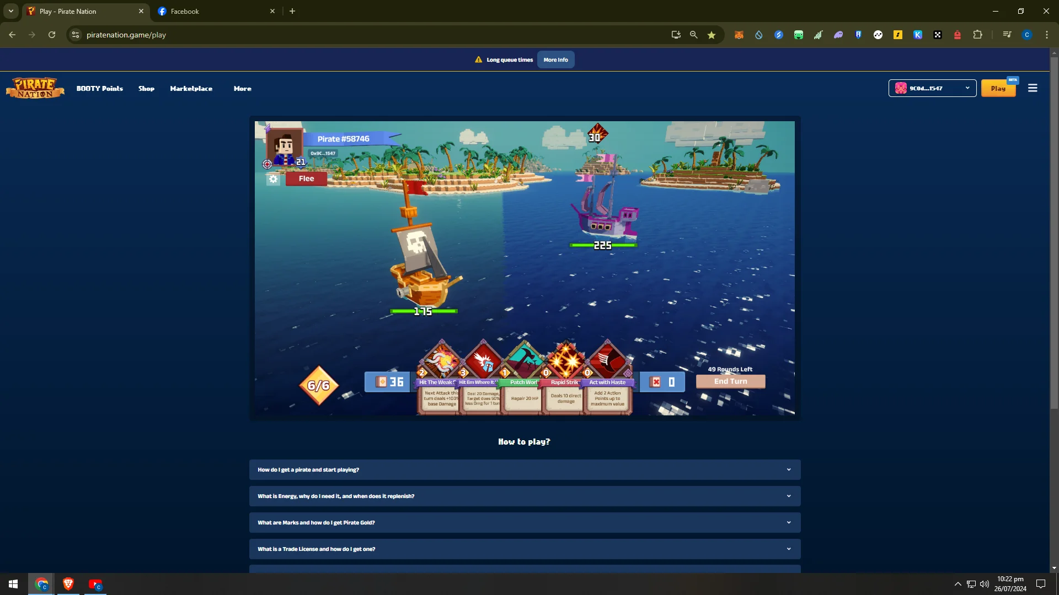Open the Windows notification center

[x=1041, y=584]
